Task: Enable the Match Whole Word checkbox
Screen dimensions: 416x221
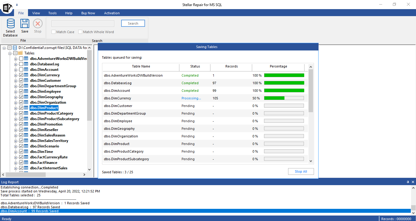Action: (x=80, y=32)
